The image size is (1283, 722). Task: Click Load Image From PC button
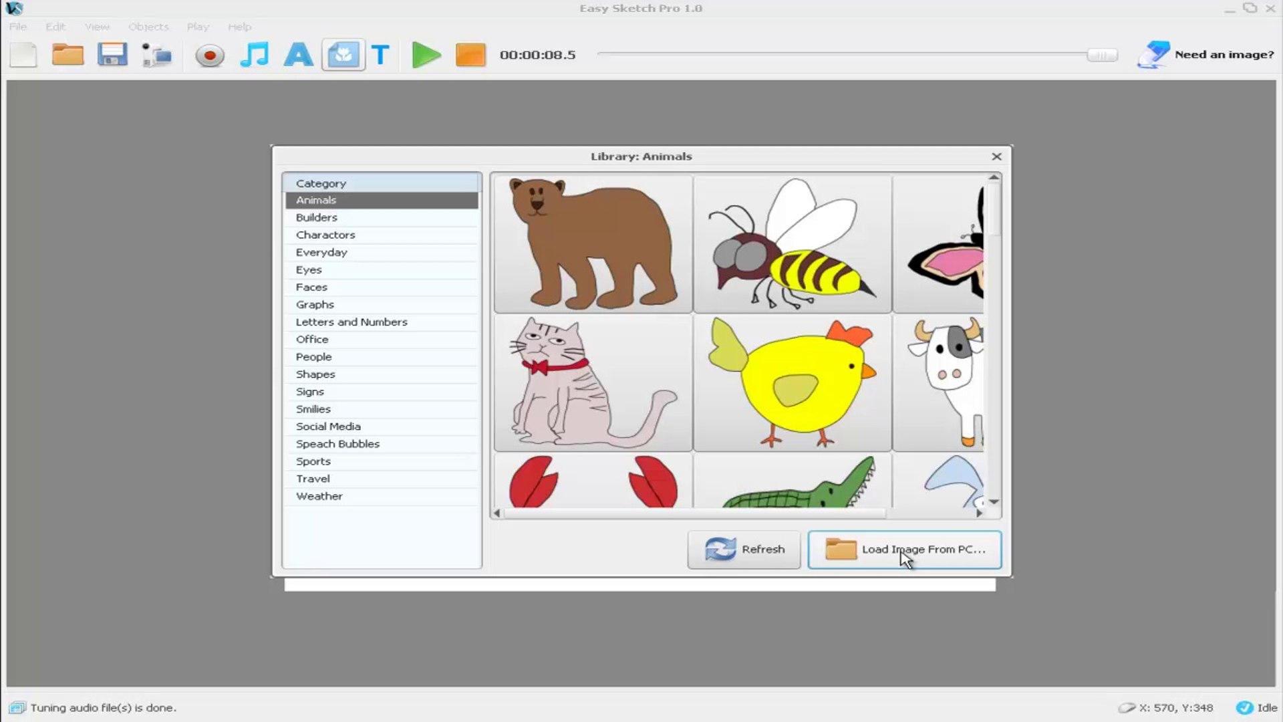click(x=904, y=550)
